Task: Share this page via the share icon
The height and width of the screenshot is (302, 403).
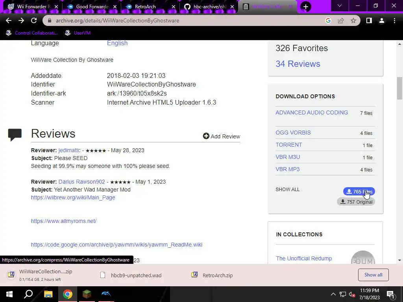Action: point(341,20)
